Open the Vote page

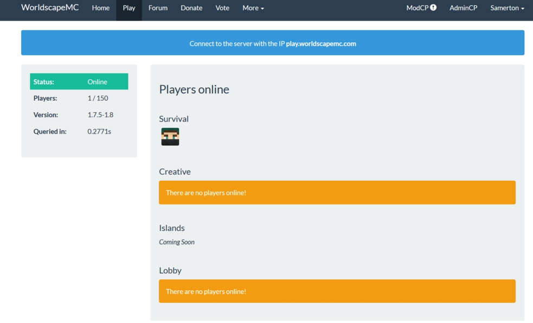(222, 8)
